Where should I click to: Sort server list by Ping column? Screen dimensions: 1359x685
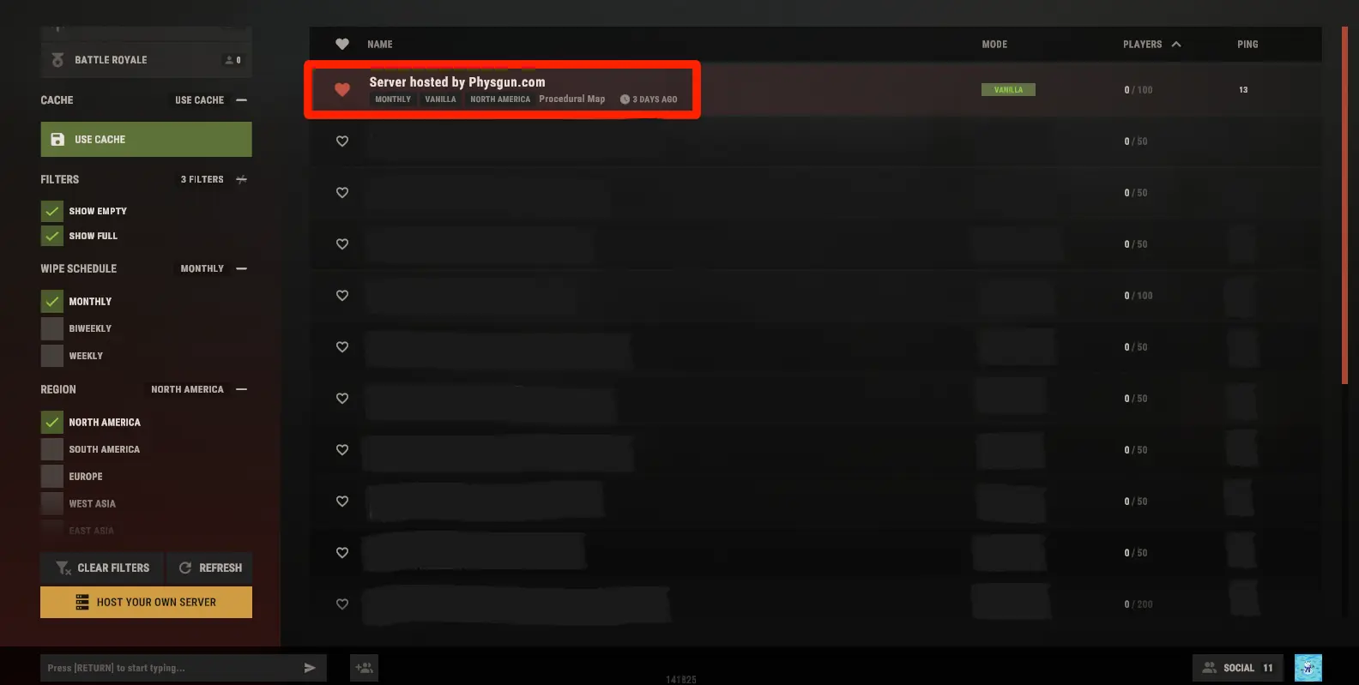coord(1247,45)
